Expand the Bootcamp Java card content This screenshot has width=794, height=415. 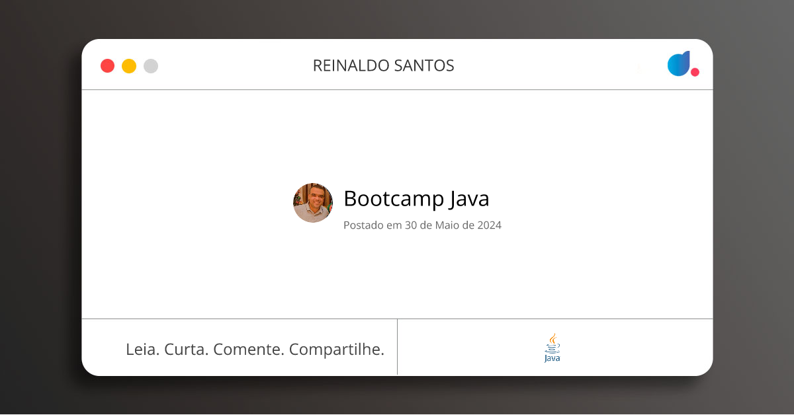click(x=416, y=198)
